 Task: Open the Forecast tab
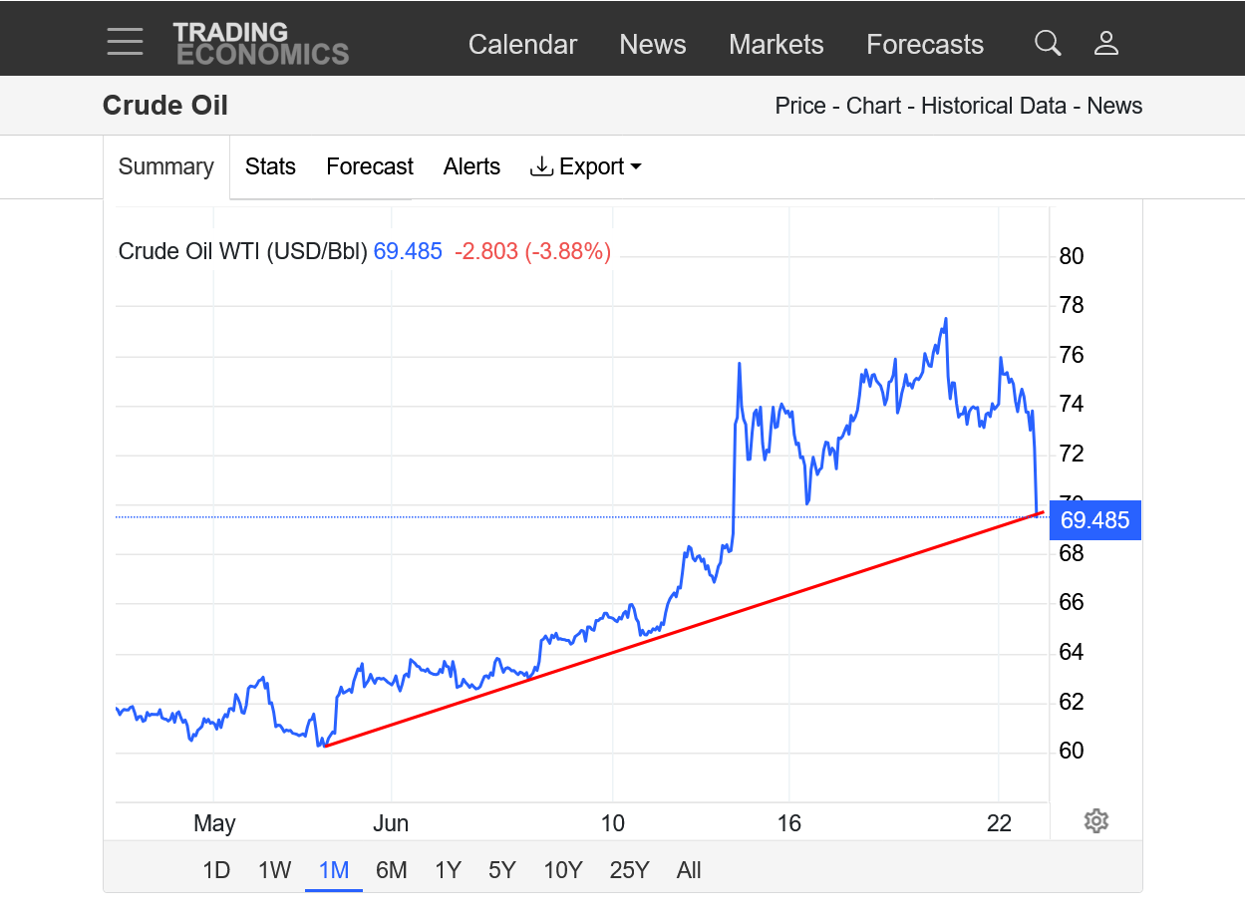click(370, 166)
